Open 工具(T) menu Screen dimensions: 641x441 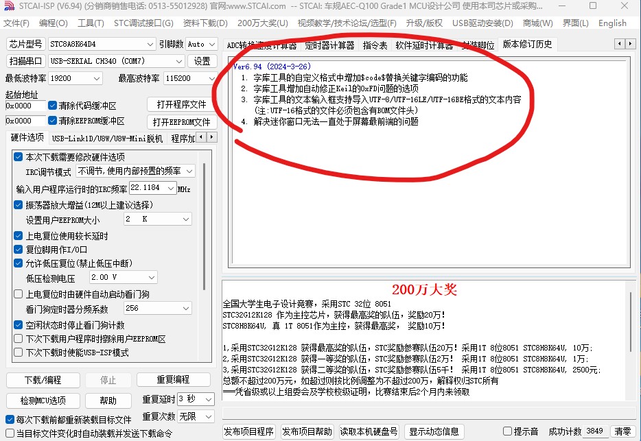click(x=91, y=23)
